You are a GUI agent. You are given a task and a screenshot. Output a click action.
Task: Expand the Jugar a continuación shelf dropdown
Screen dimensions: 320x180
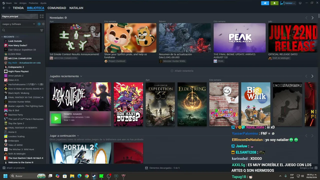[x=78, y=136]
